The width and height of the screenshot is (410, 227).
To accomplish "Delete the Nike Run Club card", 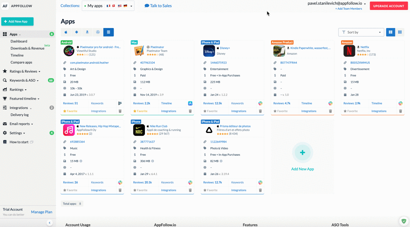I will click(x=190, y=190).
